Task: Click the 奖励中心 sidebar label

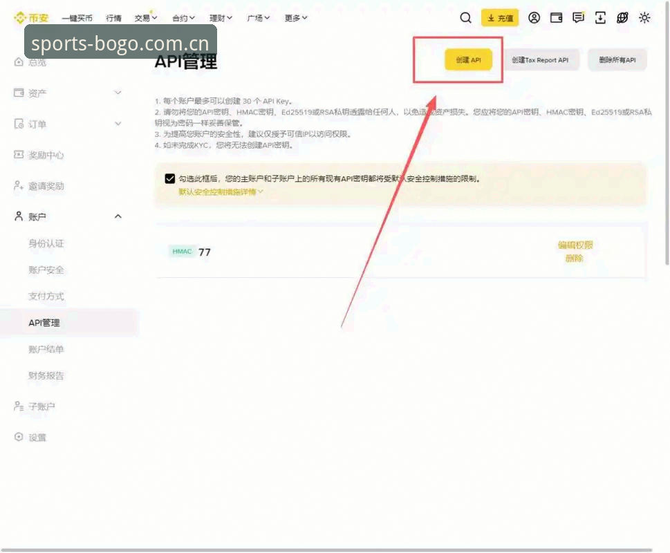Action: click(46, 155)
